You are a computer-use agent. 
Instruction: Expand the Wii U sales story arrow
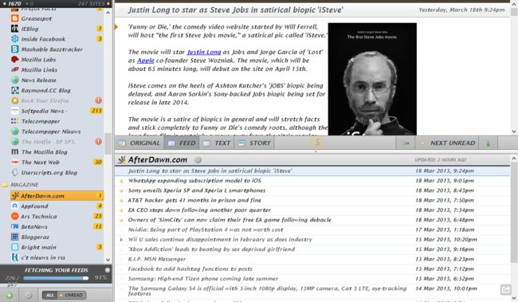pos(121,240)
